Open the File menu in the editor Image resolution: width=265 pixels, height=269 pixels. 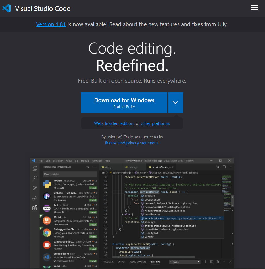[x=41, y=161]
